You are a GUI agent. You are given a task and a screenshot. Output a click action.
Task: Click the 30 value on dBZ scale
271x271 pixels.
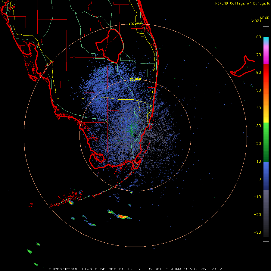pyautogui.click(x=259, y=126)
